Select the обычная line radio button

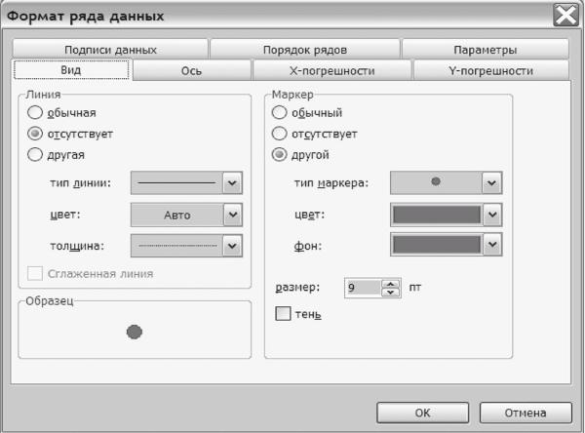coord(35,112)
